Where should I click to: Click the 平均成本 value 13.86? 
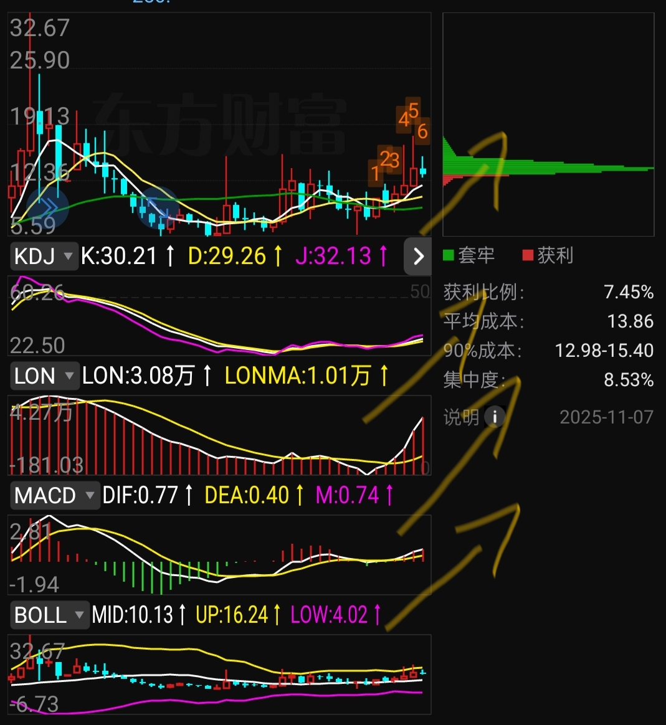click(630, 321)
